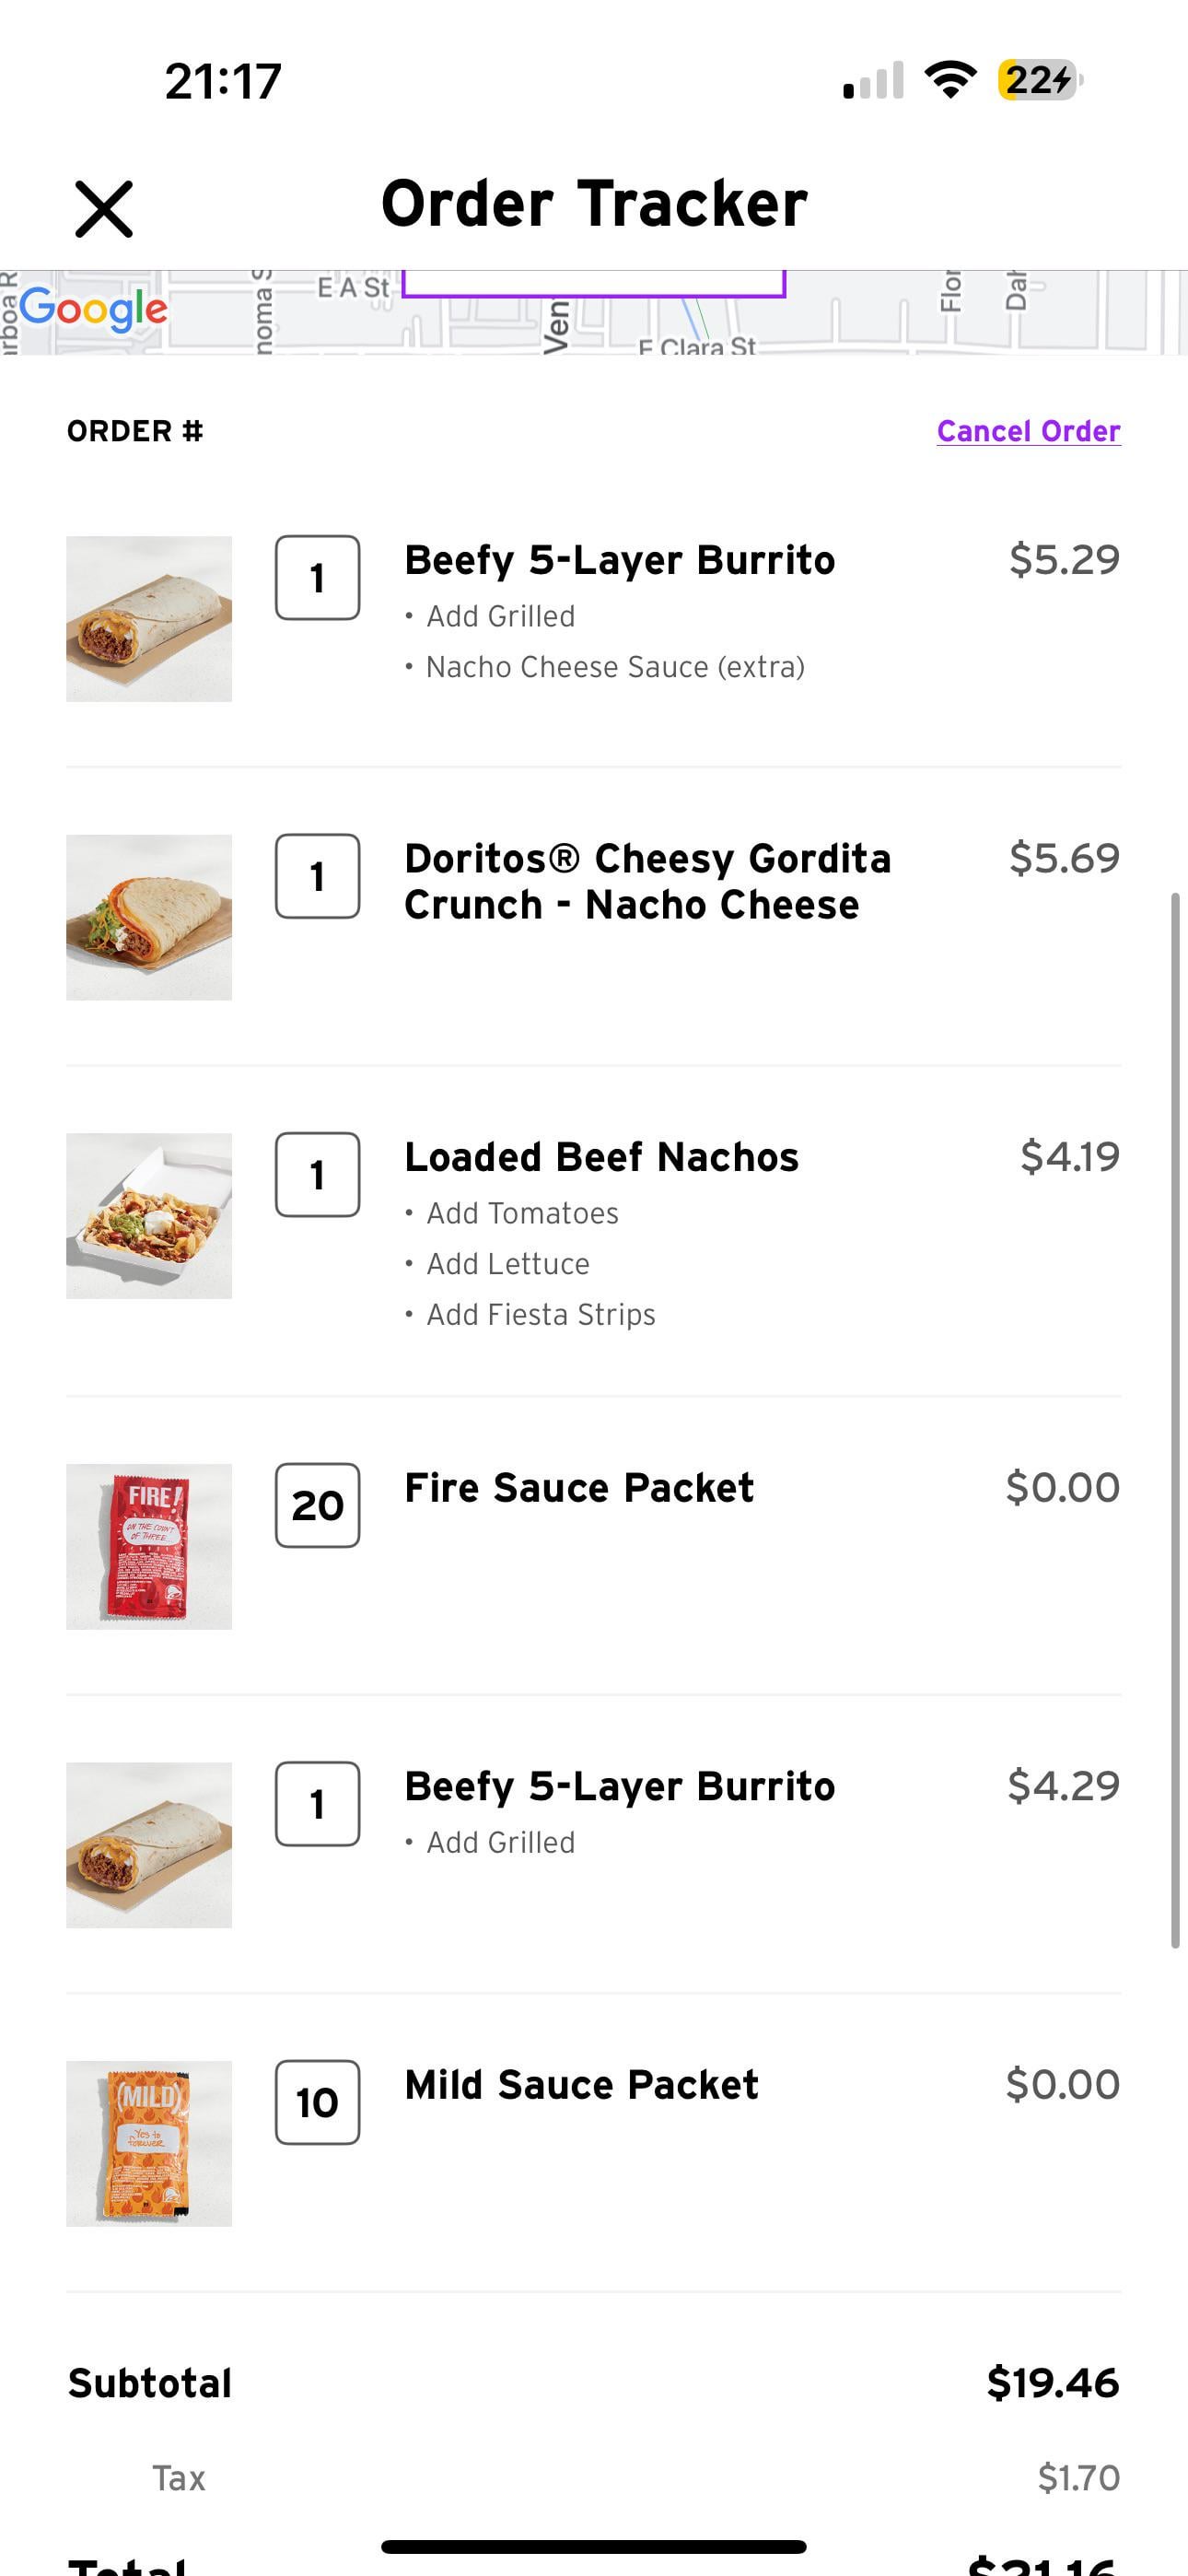Screen dimensions: 1188x2576
Task: Tap the home indicator bar at bottom
Action: pos(594,2546)
